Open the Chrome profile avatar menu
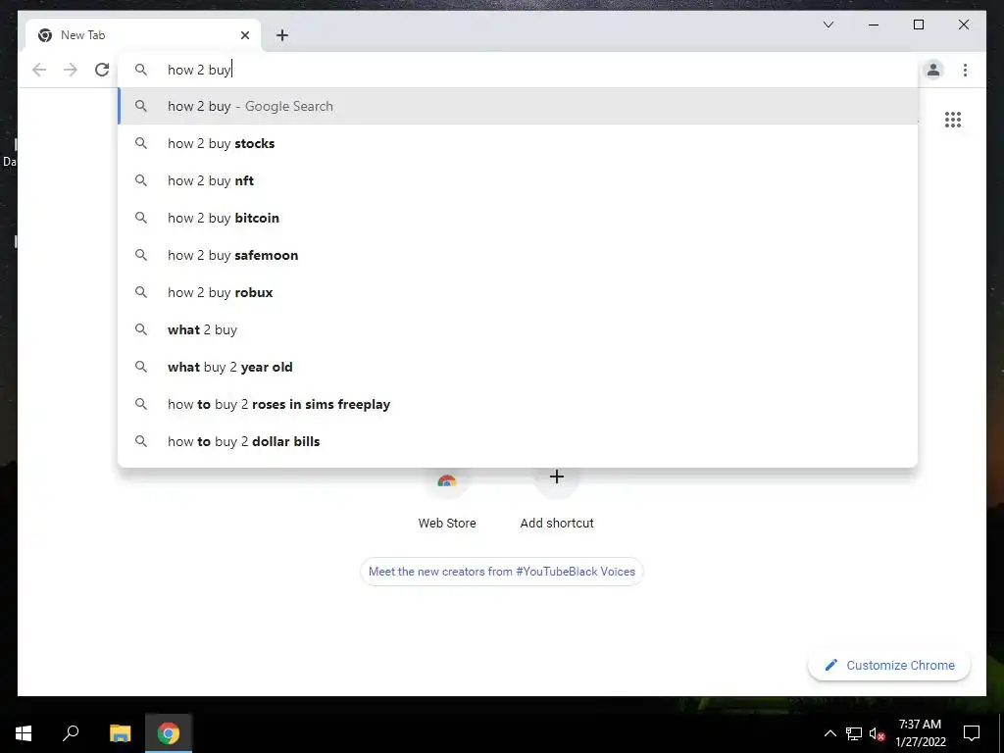Screen dimensions: 1004x753 click(933, 70)
